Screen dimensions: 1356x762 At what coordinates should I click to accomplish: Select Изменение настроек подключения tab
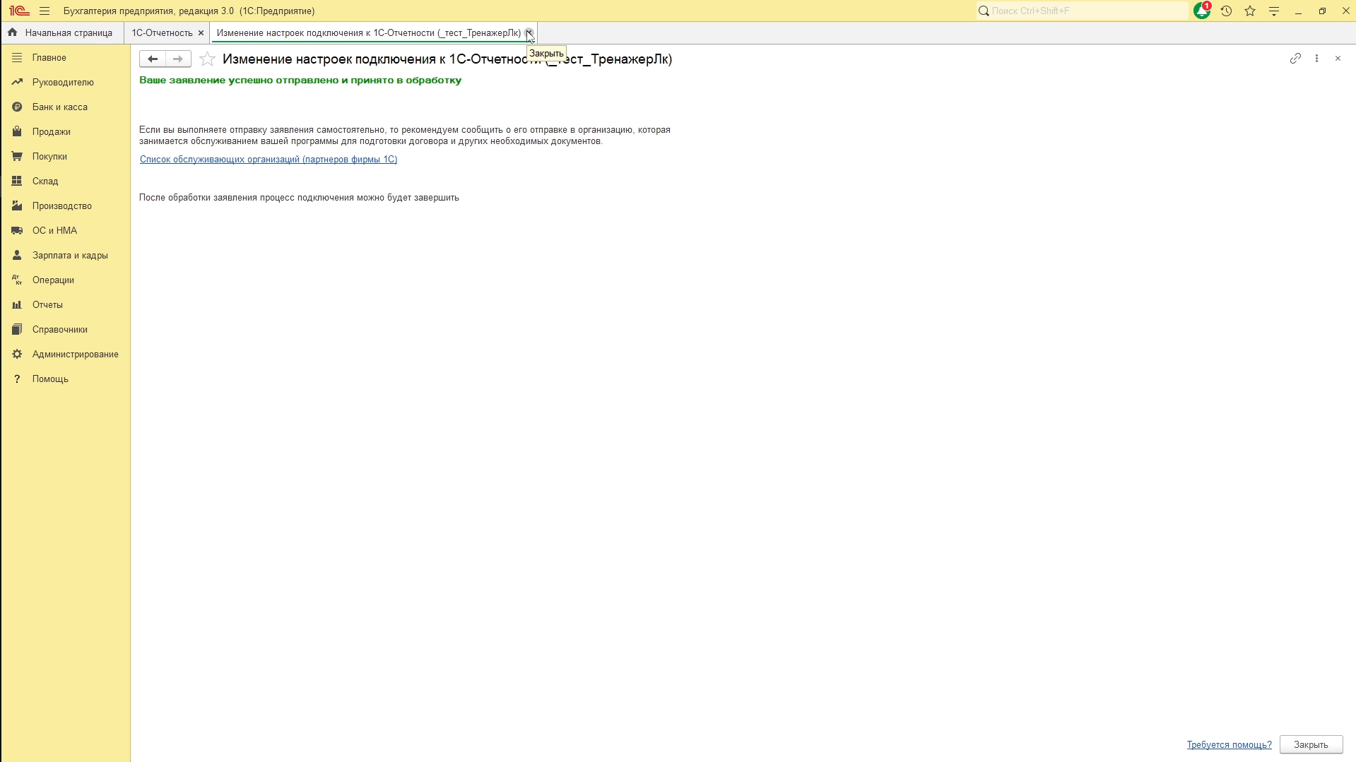point(368,33)
